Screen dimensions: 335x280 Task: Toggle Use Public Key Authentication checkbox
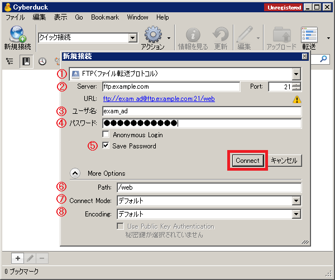[x=120, y=226]
